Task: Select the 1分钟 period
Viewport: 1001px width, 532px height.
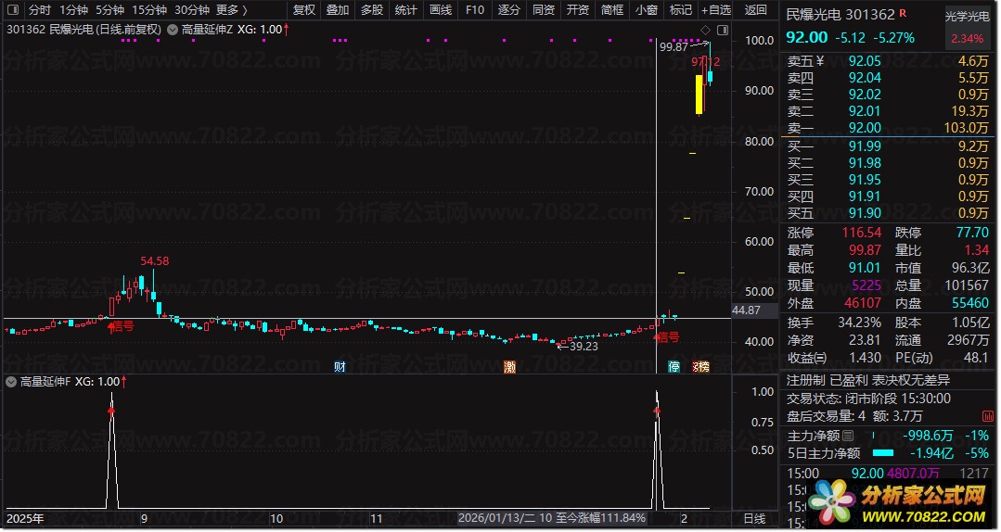Action: pyautogui.click(x=73, y=9)
